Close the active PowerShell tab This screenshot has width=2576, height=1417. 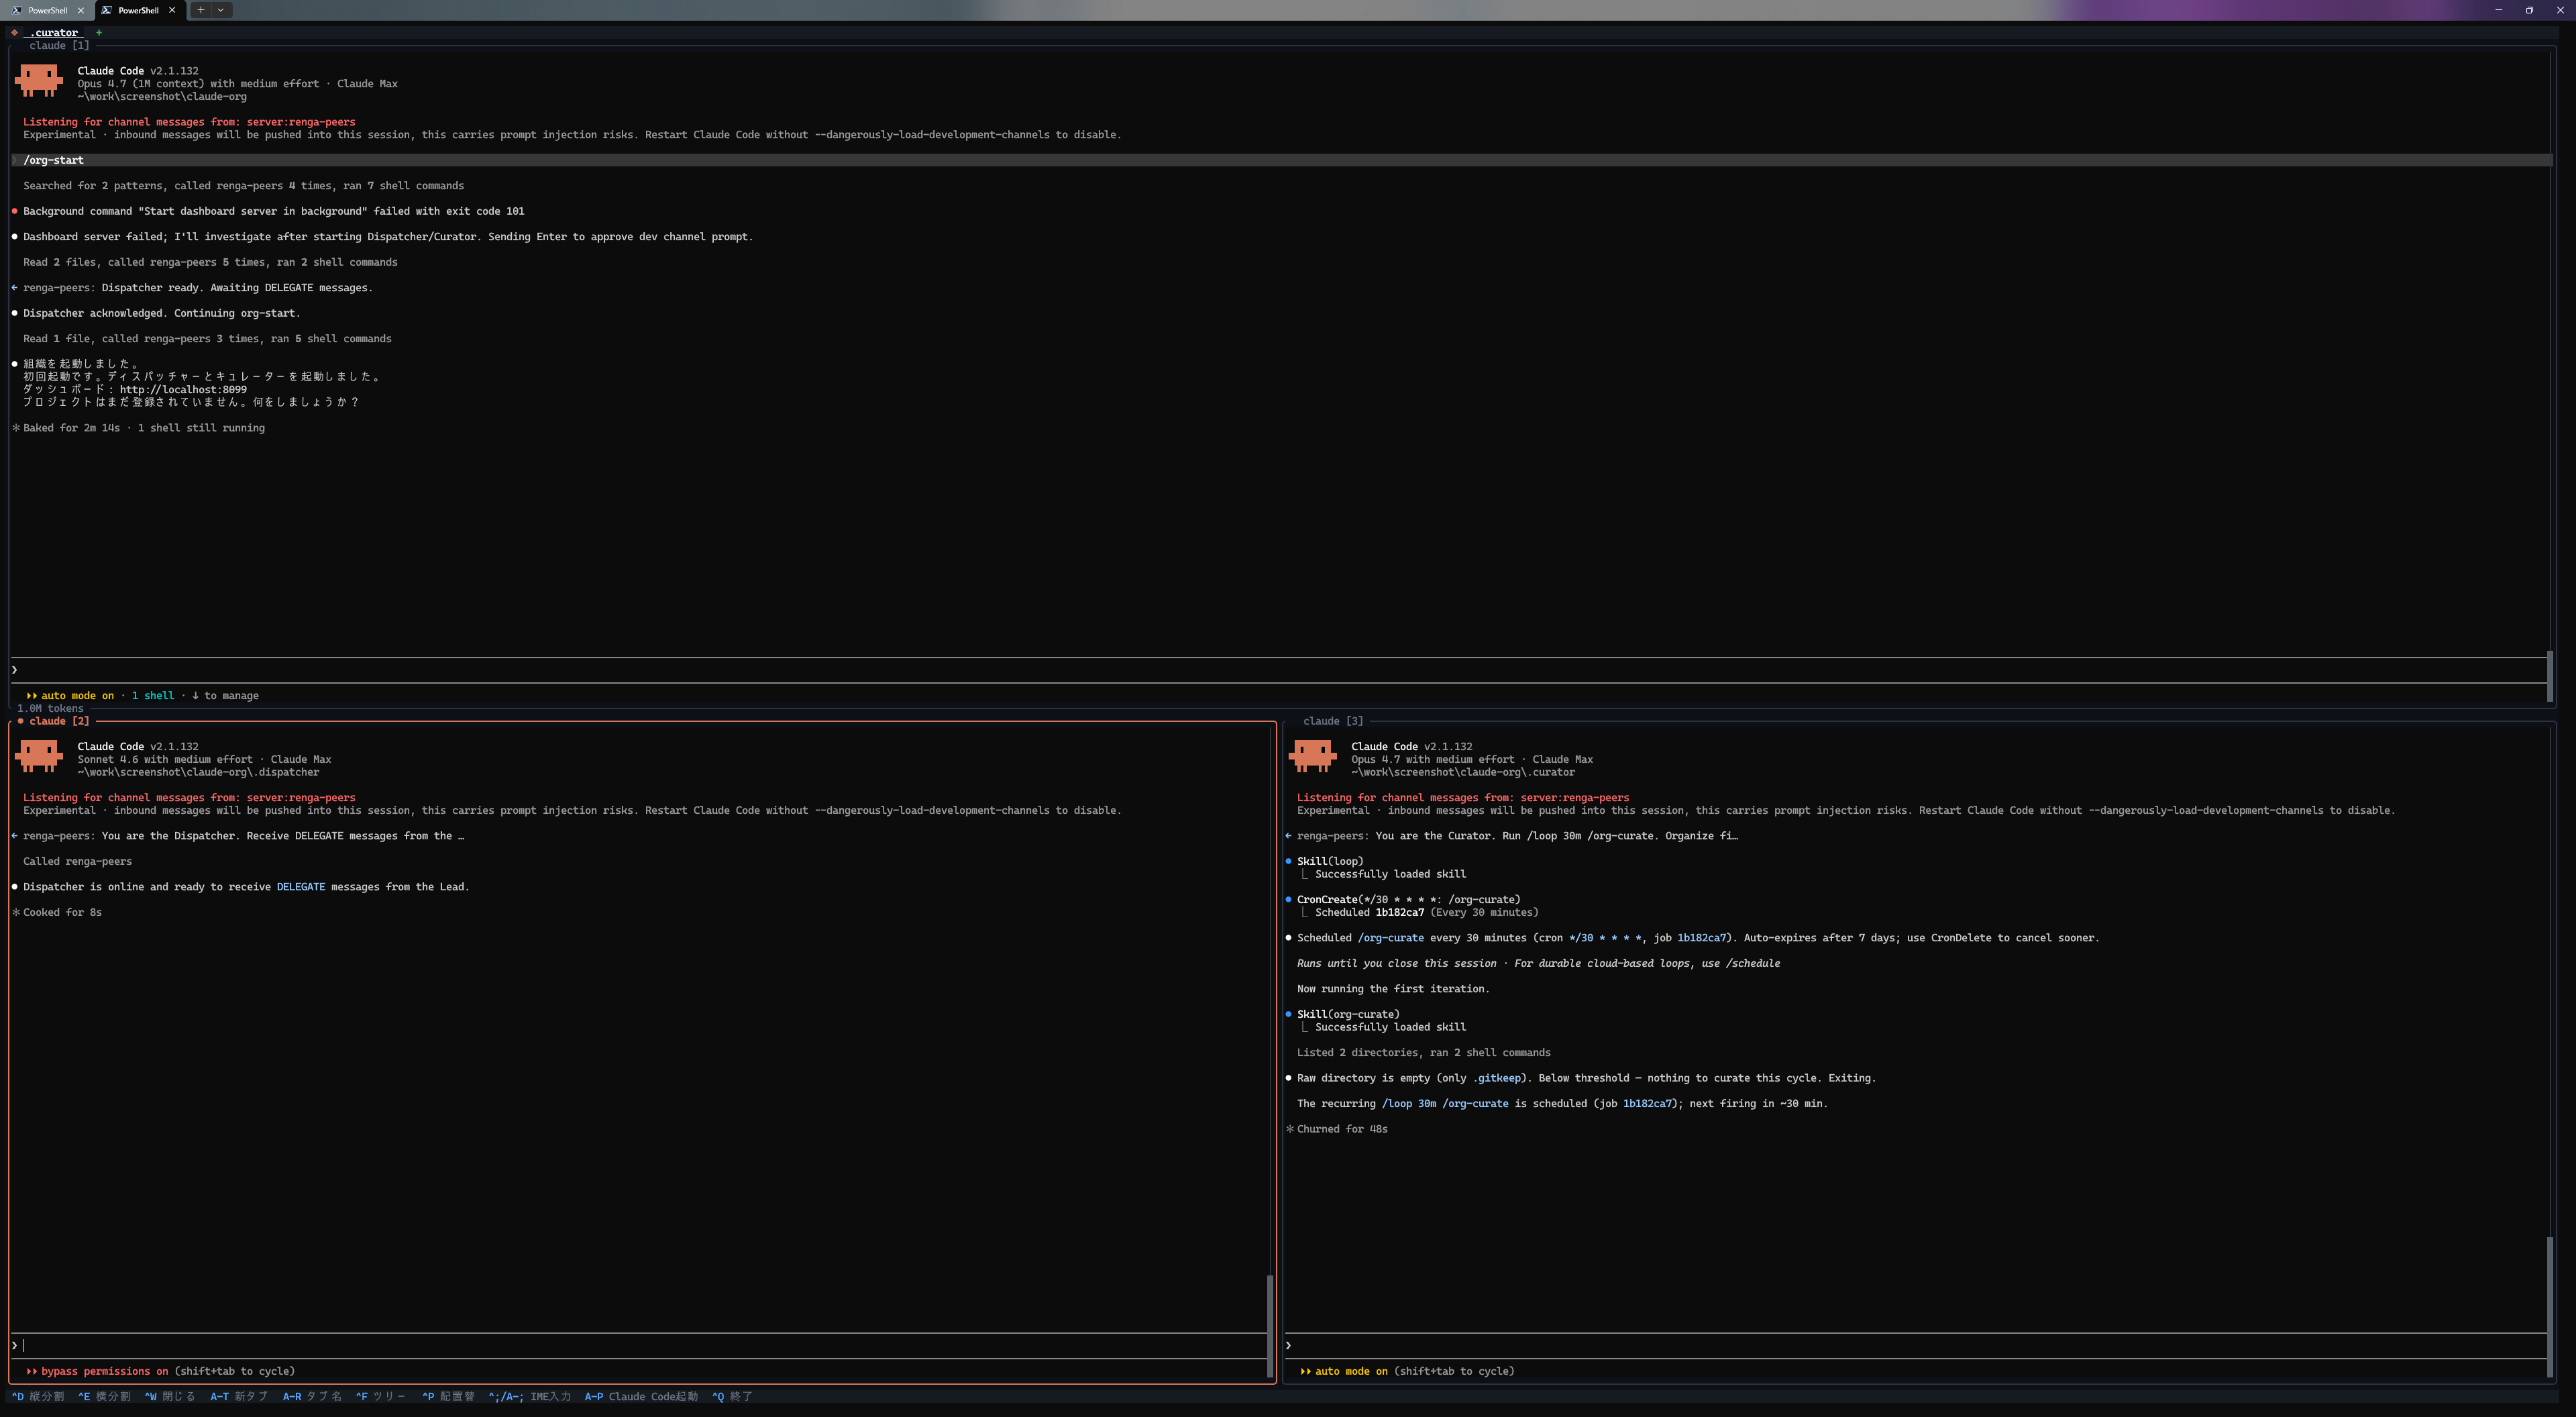[x=172, y=10]
